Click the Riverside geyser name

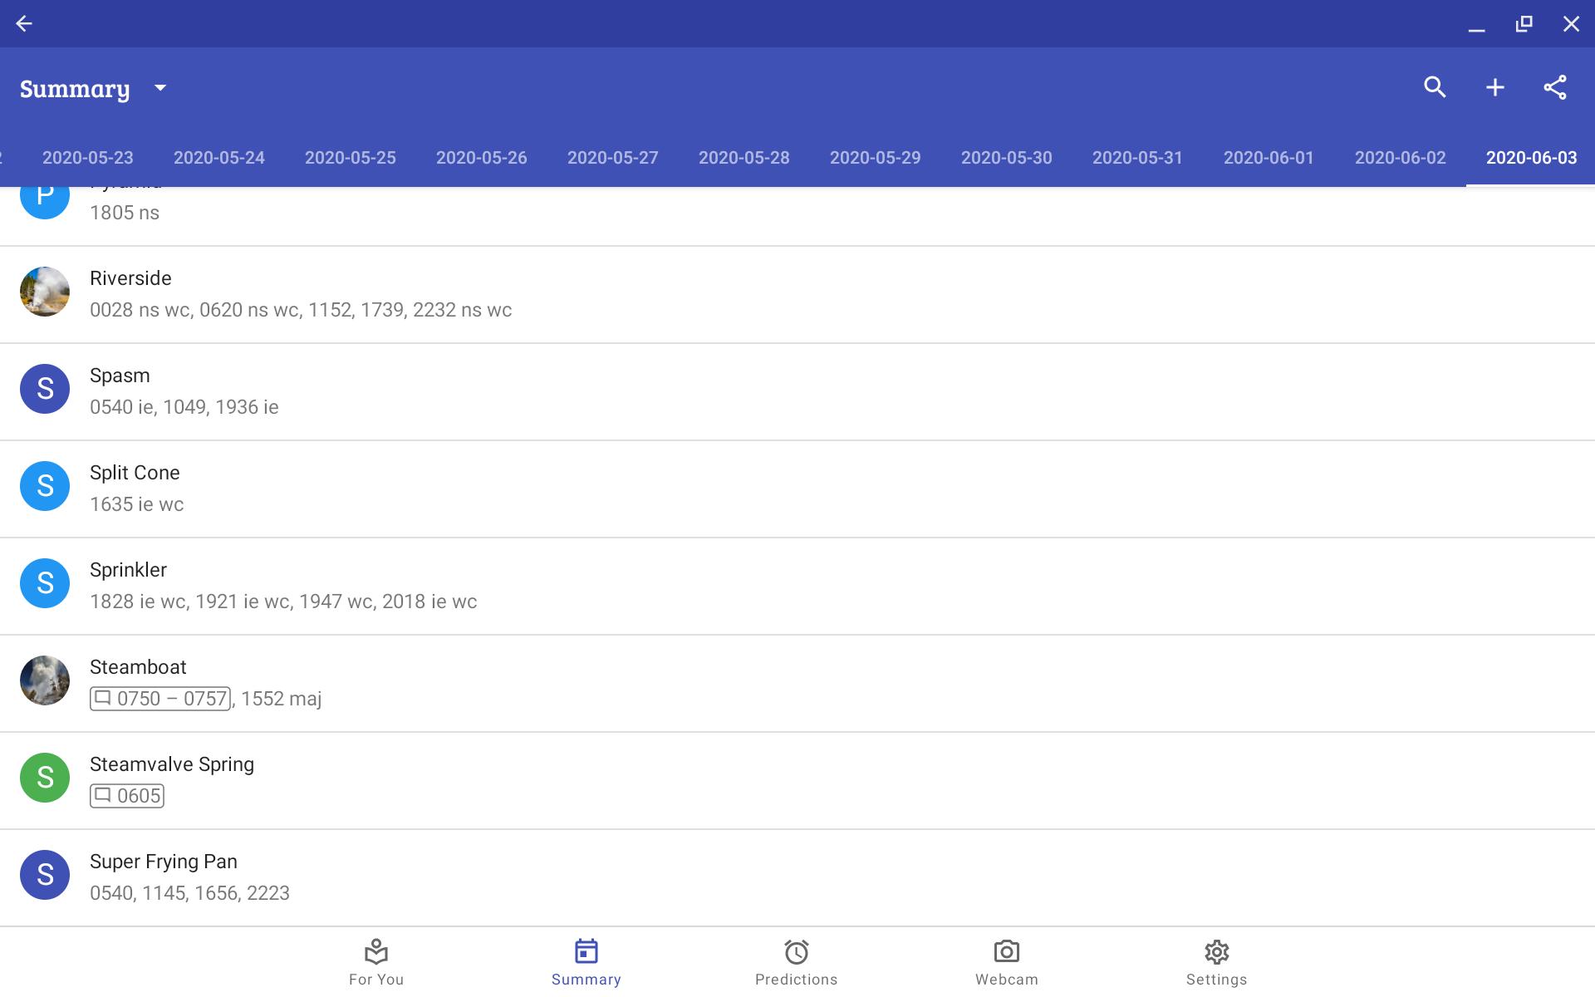coord(130,278)
